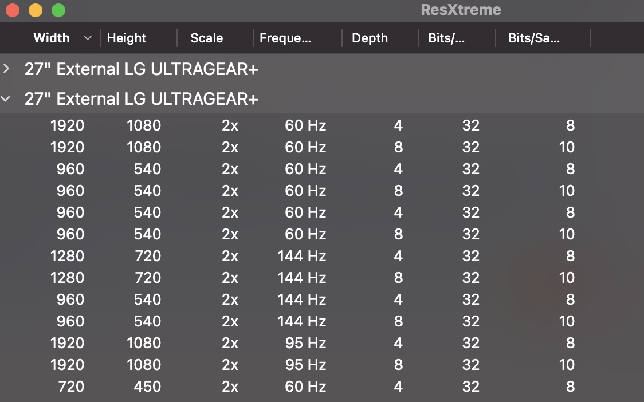This screenshot has height=402, width=644.
Task: Collapse the expanded 27" External LG ULTRAGEAR+ group
Action: click(x=6, y=98)
